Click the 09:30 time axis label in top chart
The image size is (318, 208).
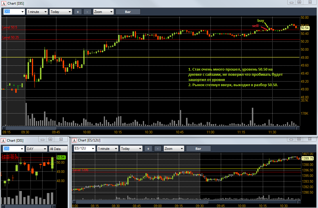point(25,132)
